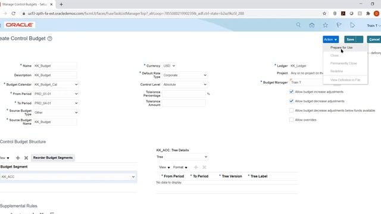Open Train T user menu
Viewport: 381px width, 214px height.
pos(374,26)
